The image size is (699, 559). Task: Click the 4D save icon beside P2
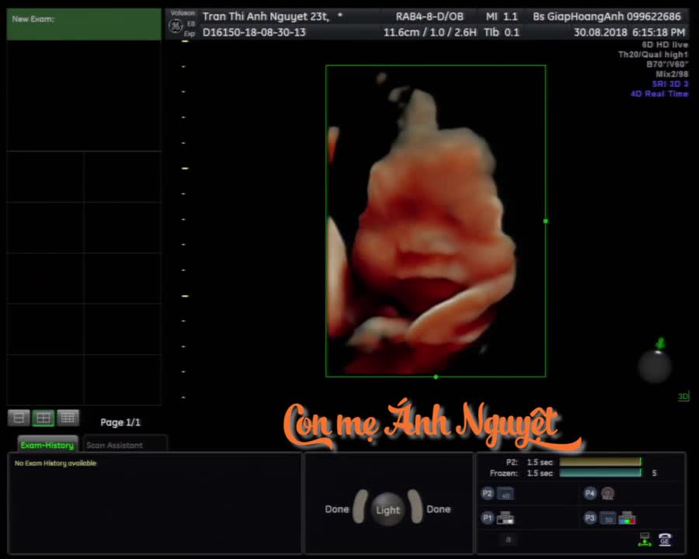click(x=505, y=494)
